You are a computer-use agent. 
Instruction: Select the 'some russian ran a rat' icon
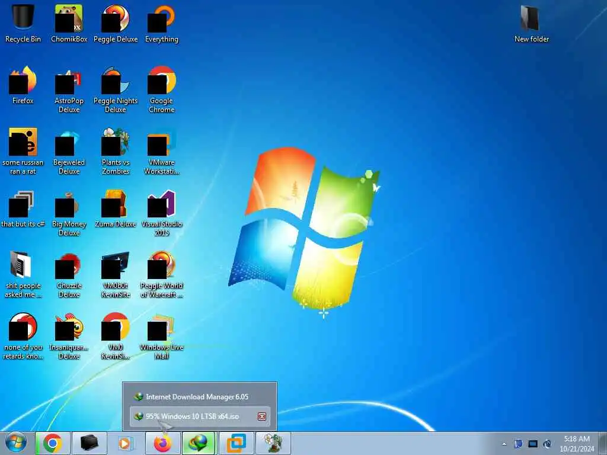click(23, 151)
